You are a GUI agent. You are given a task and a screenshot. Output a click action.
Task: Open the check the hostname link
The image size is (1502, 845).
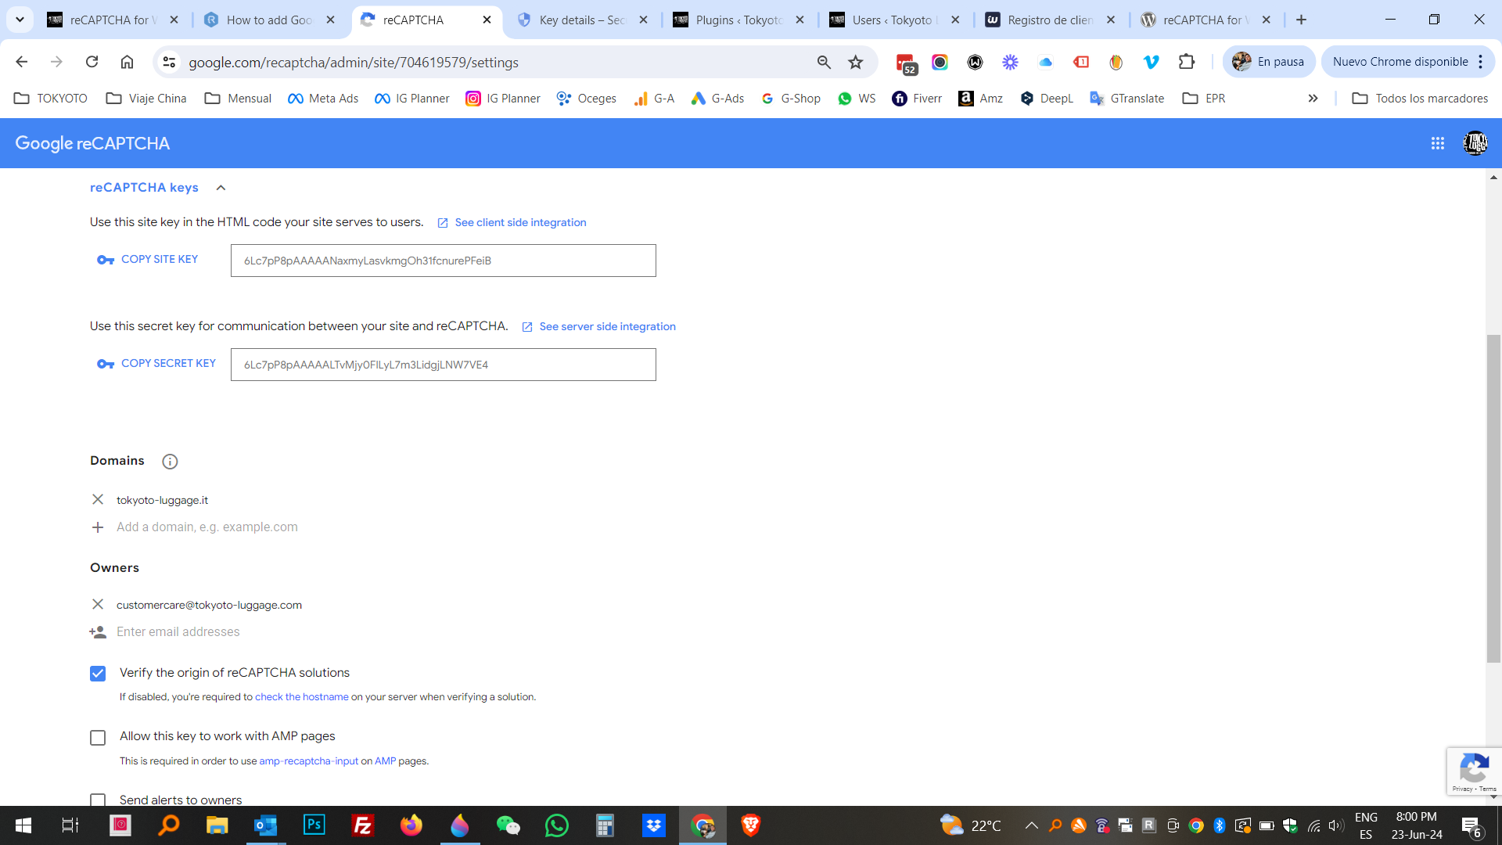tap(302, 697)
